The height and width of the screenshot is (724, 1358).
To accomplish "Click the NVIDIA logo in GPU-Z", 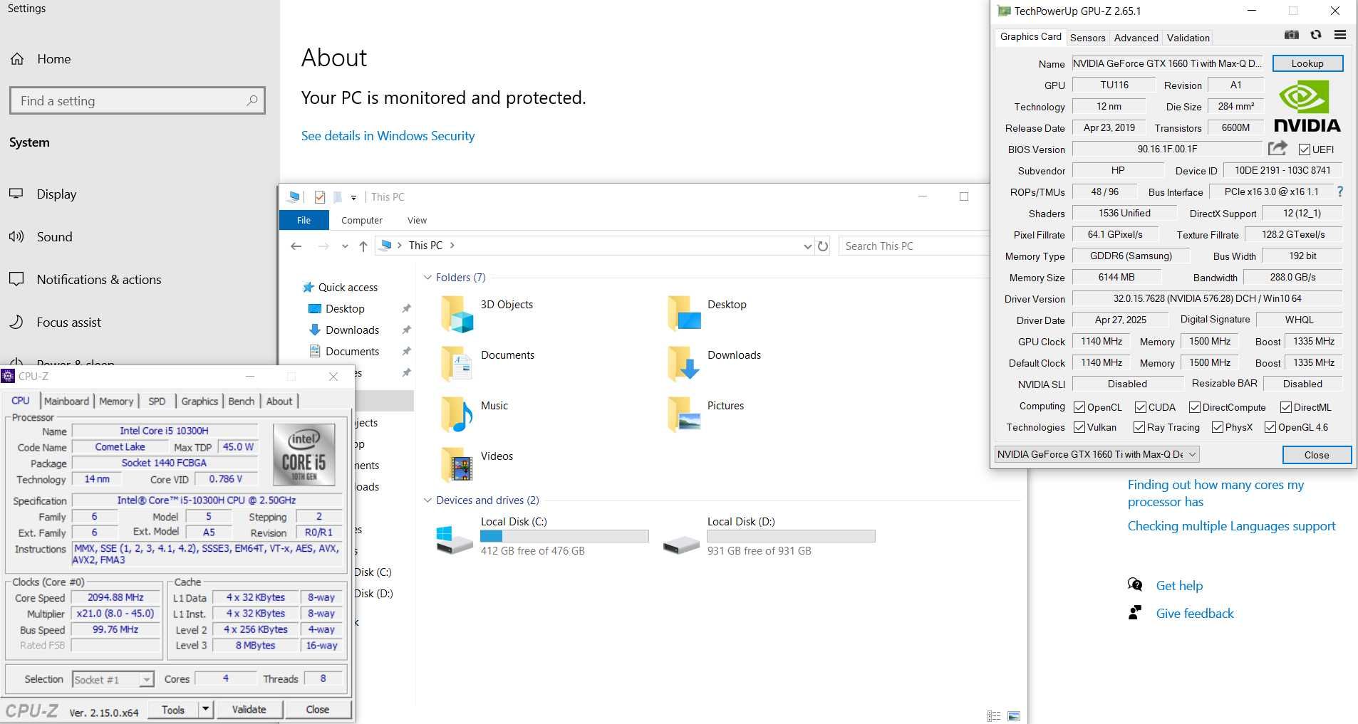I will (1307, 106).
